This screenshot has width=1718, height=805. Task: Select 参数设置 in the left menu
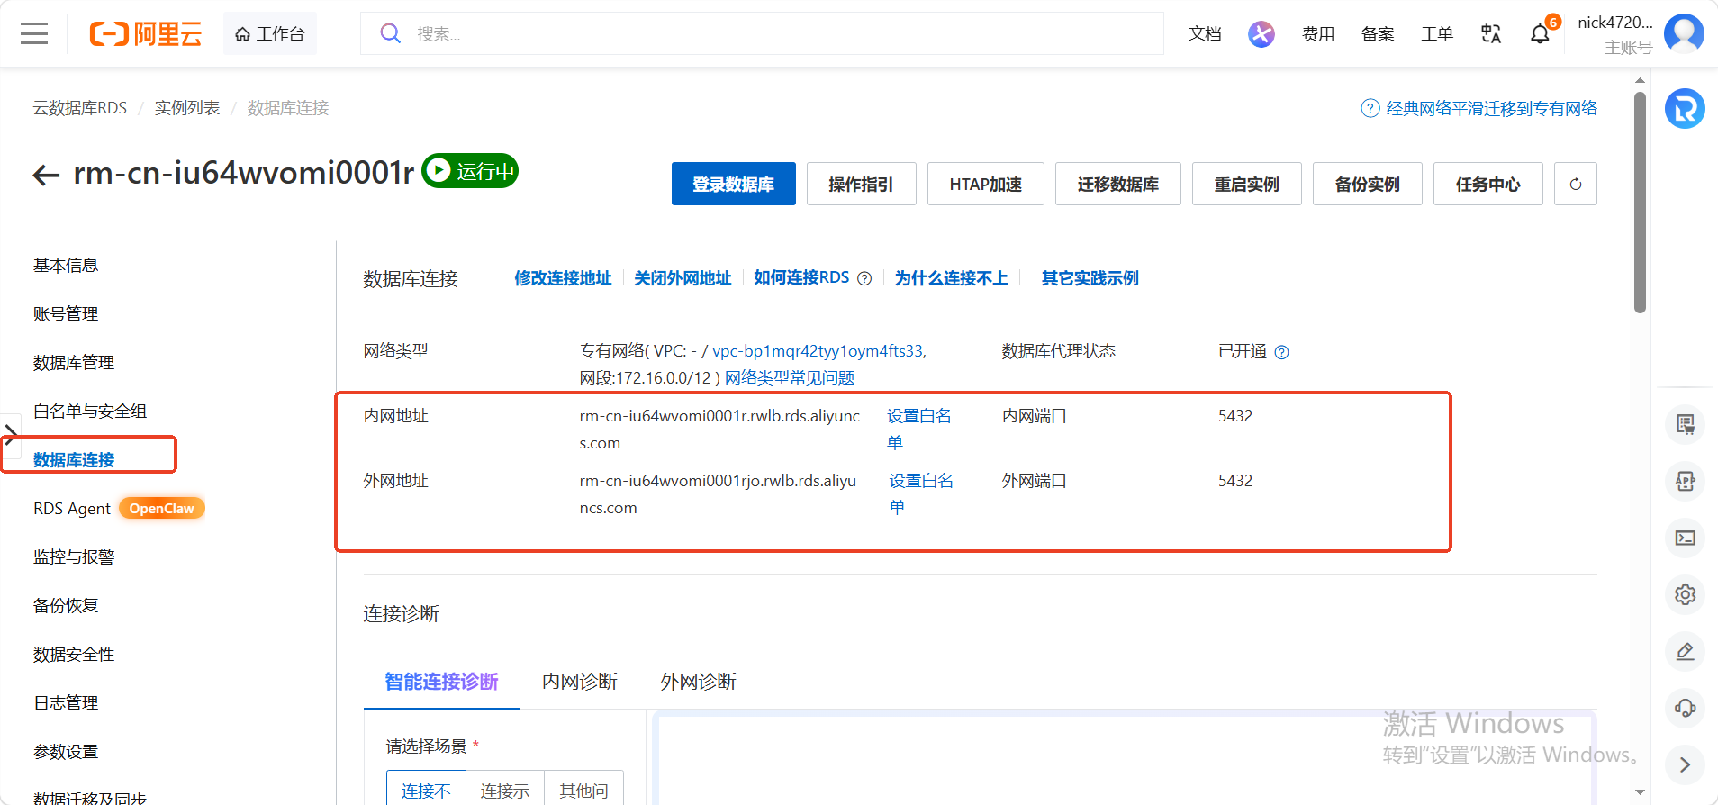tap(66, 752)
